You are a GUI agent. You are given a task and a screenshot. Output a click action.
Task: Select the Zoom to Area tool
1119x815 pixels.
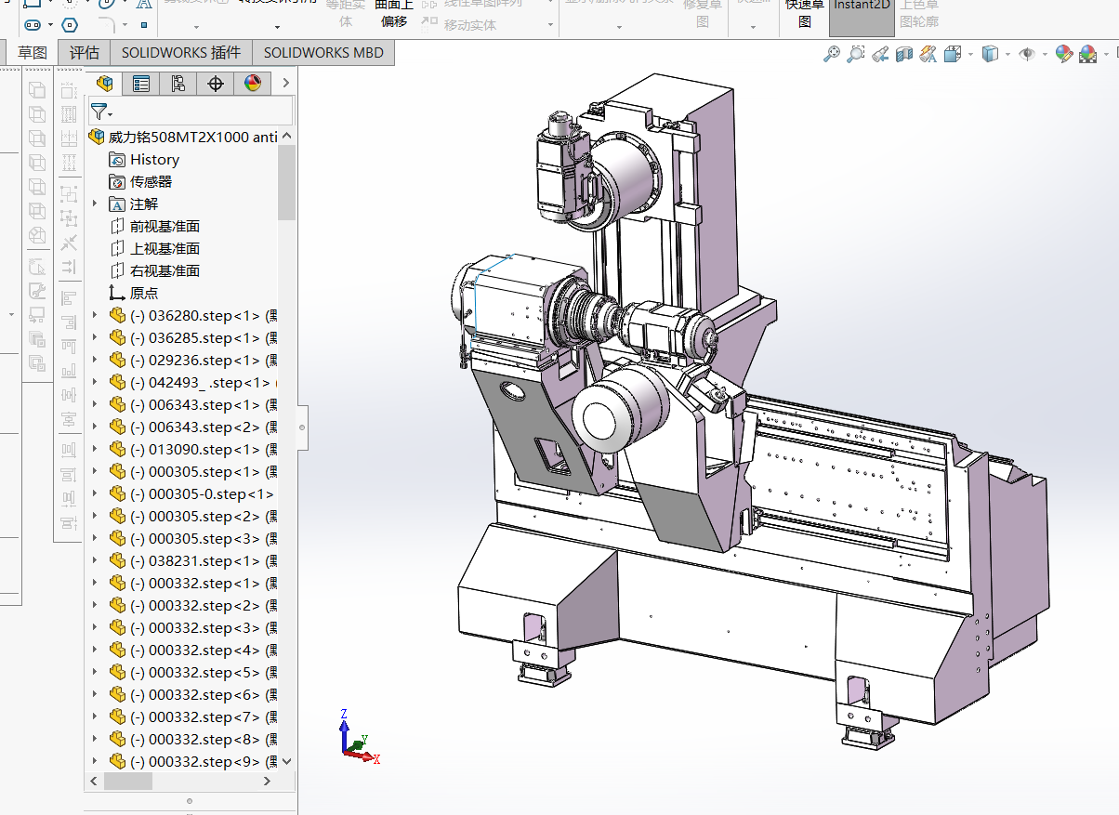856,55
